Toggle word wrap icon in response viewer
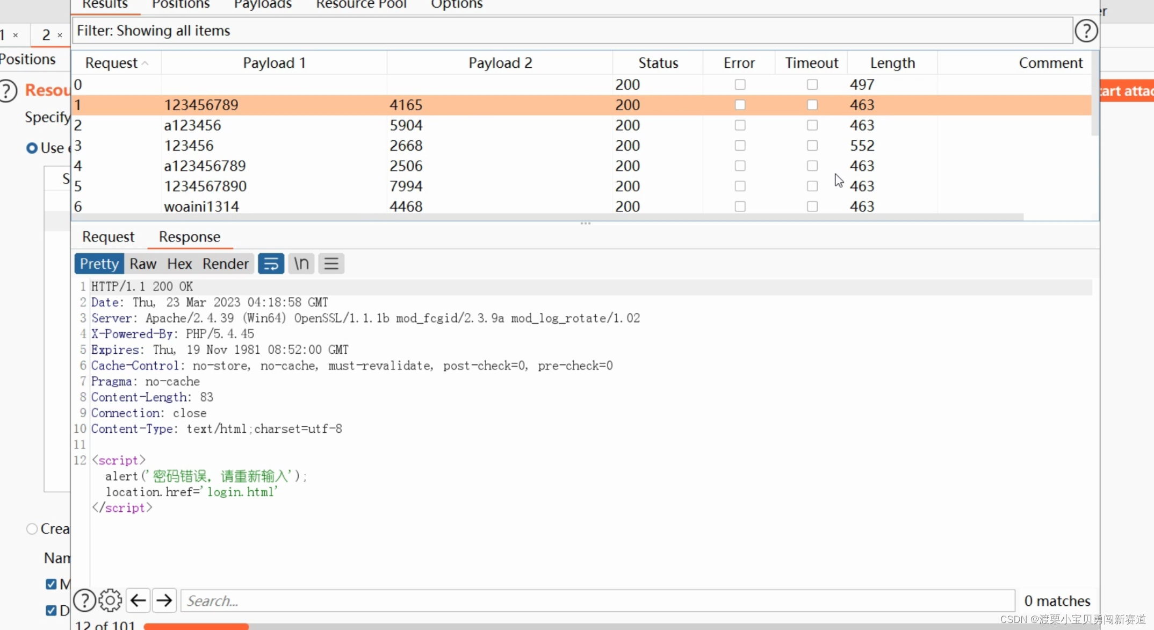 pos(271,264)
